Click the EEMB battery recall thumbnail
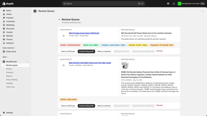 tap(125, 65)
